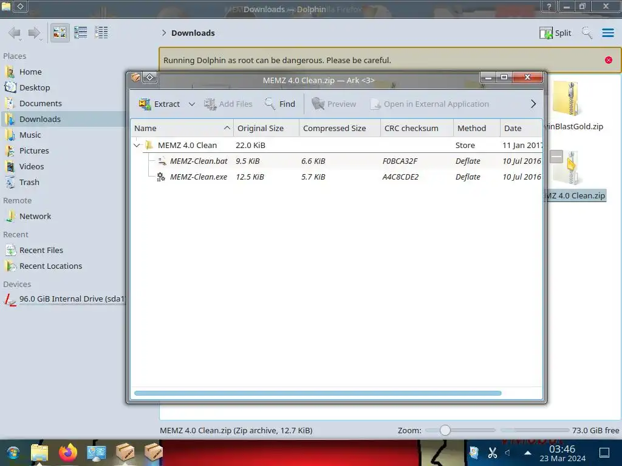Adjust the Dolphin zoom slider
This screenshot has height=466, width=622.
445,430
